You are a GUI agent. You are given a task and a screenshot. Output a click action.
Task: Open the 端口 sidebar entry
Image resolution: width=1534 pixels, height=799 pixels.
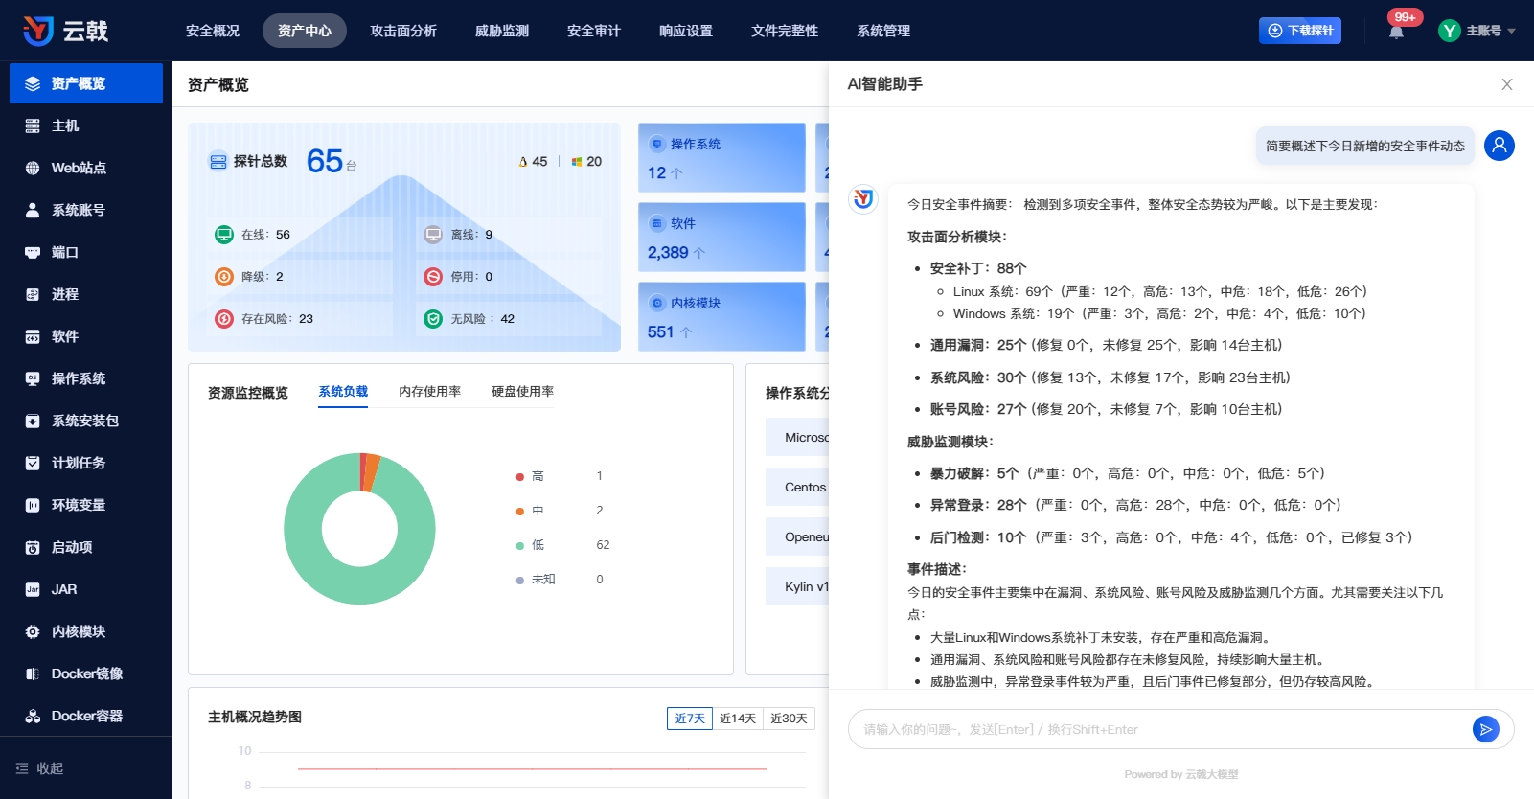coord(65,252)
